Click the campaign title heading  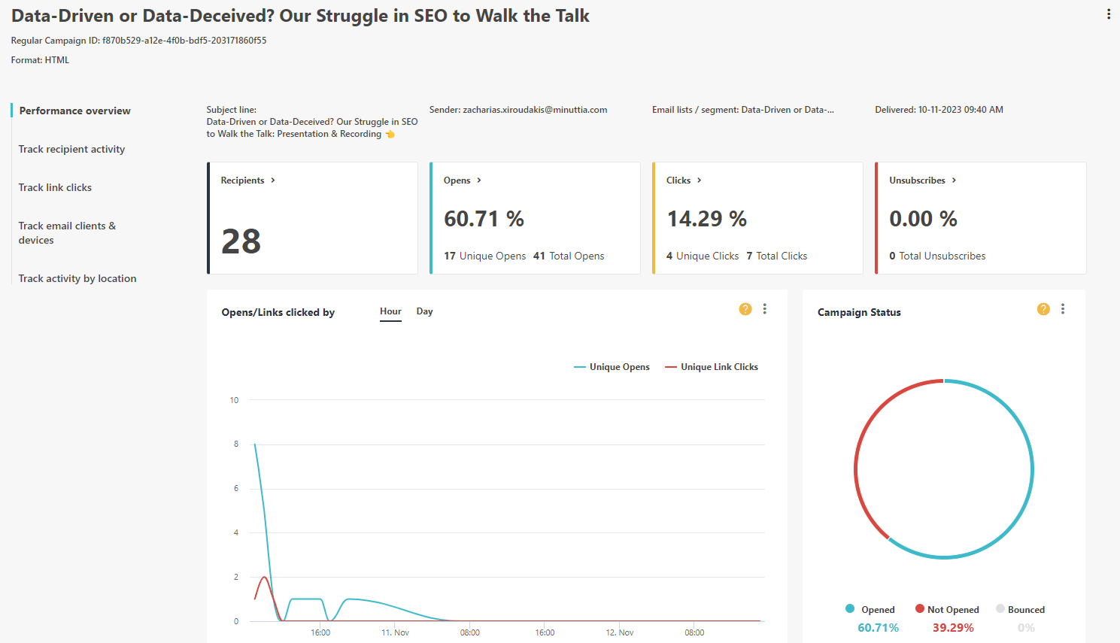click(x=300, y=16)
